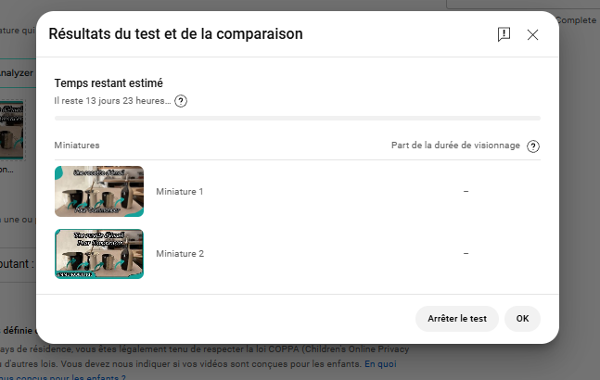Click help icon next to Part de la durée de visionnage

(x=532, y=146)
